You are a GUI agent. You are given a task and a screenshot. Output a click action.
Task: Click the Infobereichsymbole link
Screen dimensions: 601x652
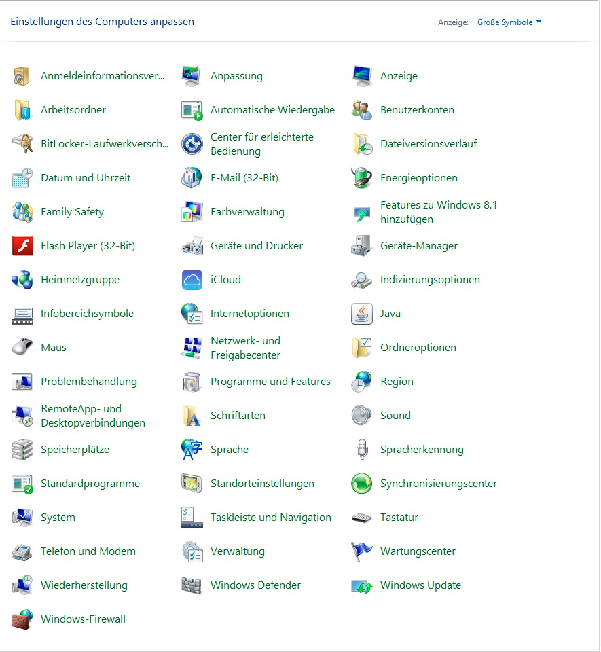[88, 314]
